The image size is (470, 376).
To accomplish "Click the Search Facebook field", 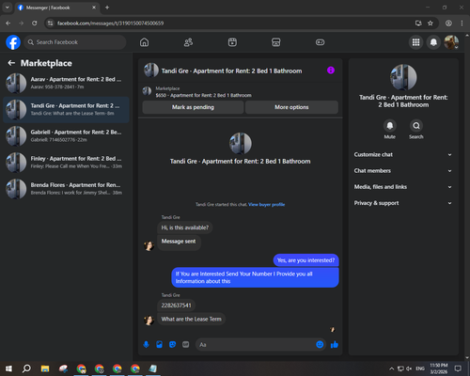I will [x=75, y=42].
